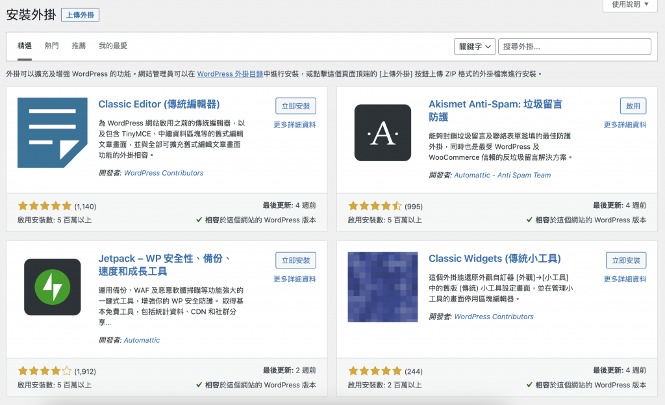Viewport: 665px width, 405px height.
Task: Click Akismet rating count (995)
Action: click(x=414, y=207)
